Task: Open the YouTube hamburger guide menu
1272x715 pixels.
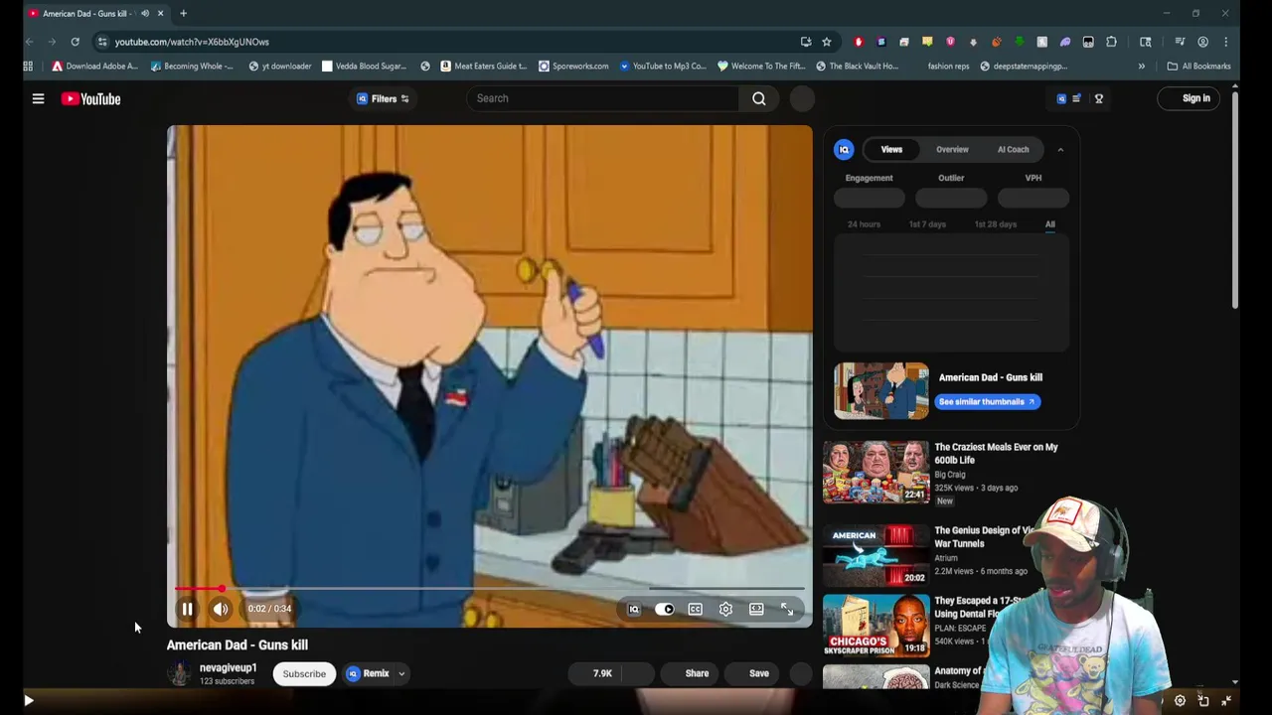Action: [x=38, y=98]
